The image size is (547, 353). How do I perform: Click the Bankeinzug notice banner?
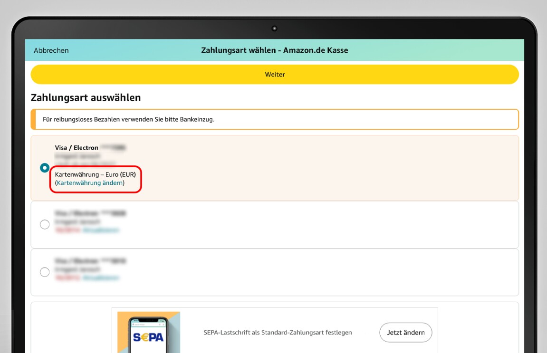pyautogui.click(x=275, y=119)
